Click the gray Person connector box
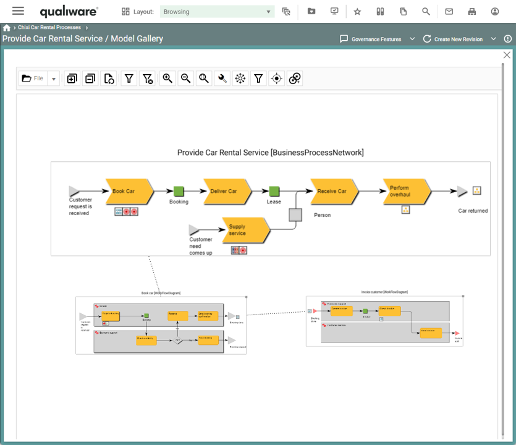The height and width of the screenshot is (445, 516). (x=295, y=215)
